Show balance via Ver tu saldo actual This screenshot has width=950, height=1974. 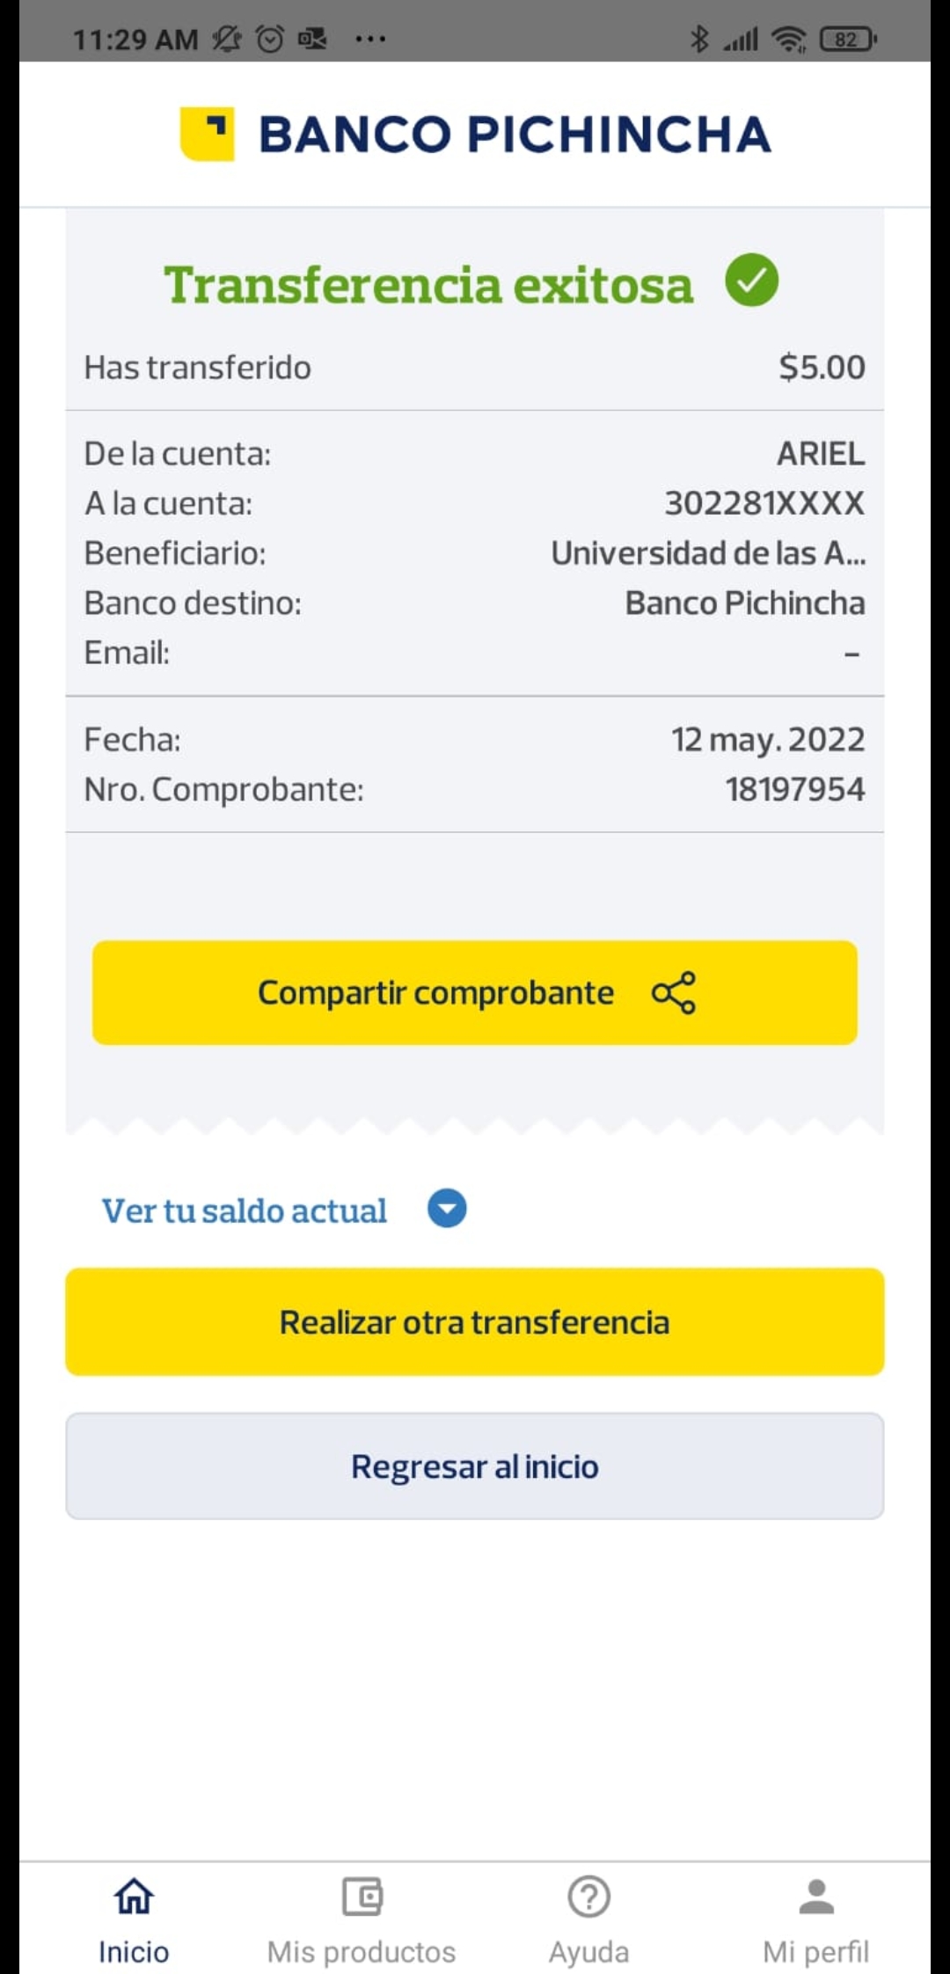[x=245, y=1210]
